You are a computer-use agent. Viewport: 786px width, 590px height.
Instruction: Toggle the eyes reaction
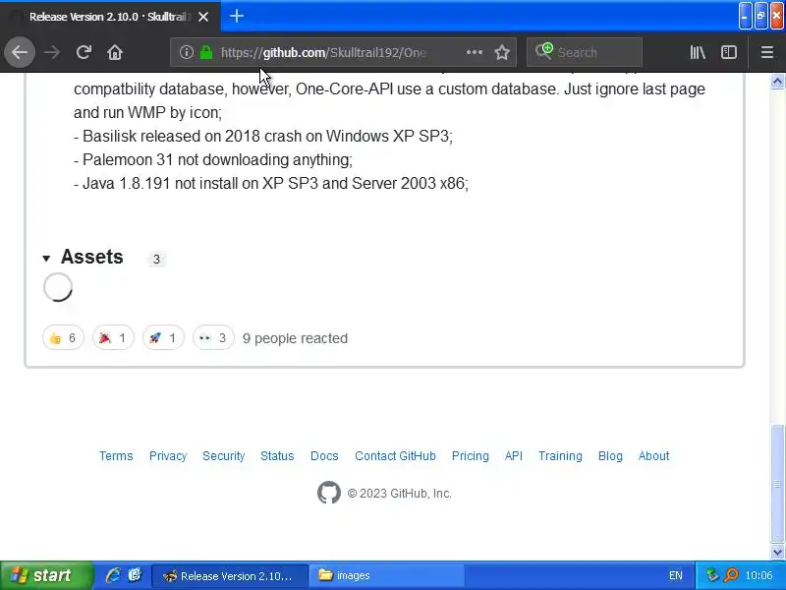(x=213, y=337)
